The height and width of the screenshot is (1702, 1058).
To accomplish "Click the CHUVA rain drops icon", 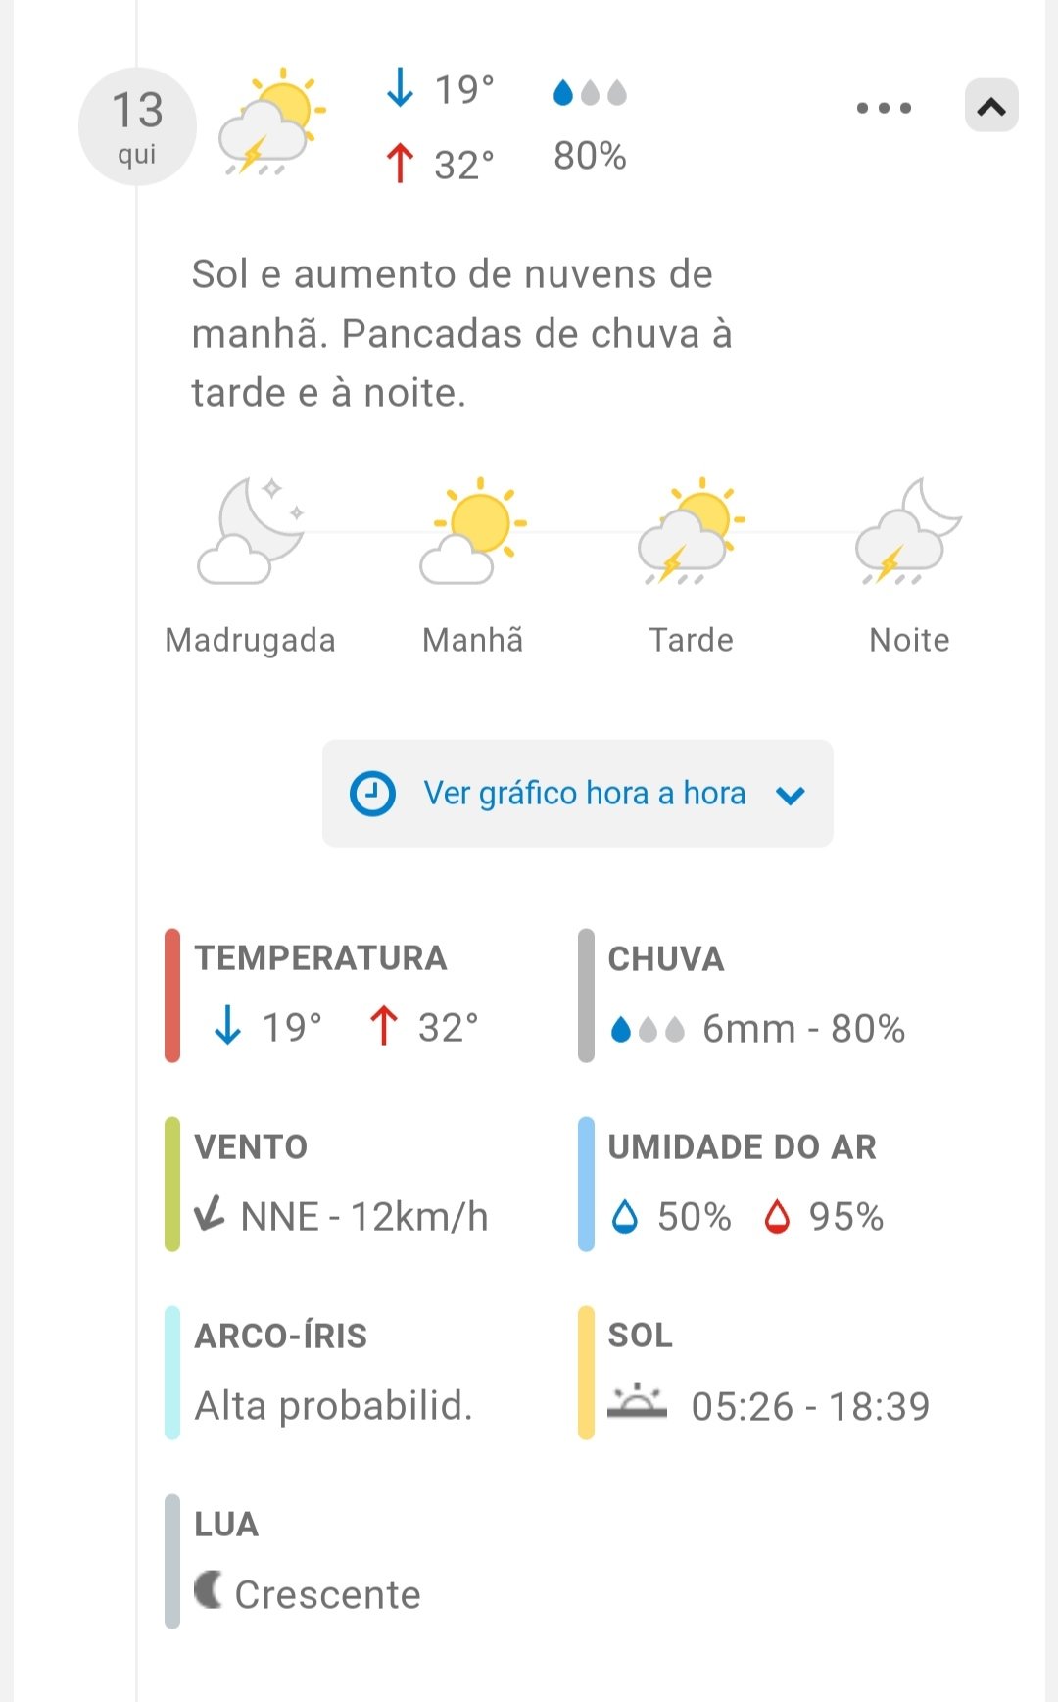I will tap(647, 1029).
